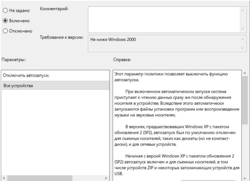250x181 pixels.
Task: Up arrow in the version requirements box
Action: point(243,39)
